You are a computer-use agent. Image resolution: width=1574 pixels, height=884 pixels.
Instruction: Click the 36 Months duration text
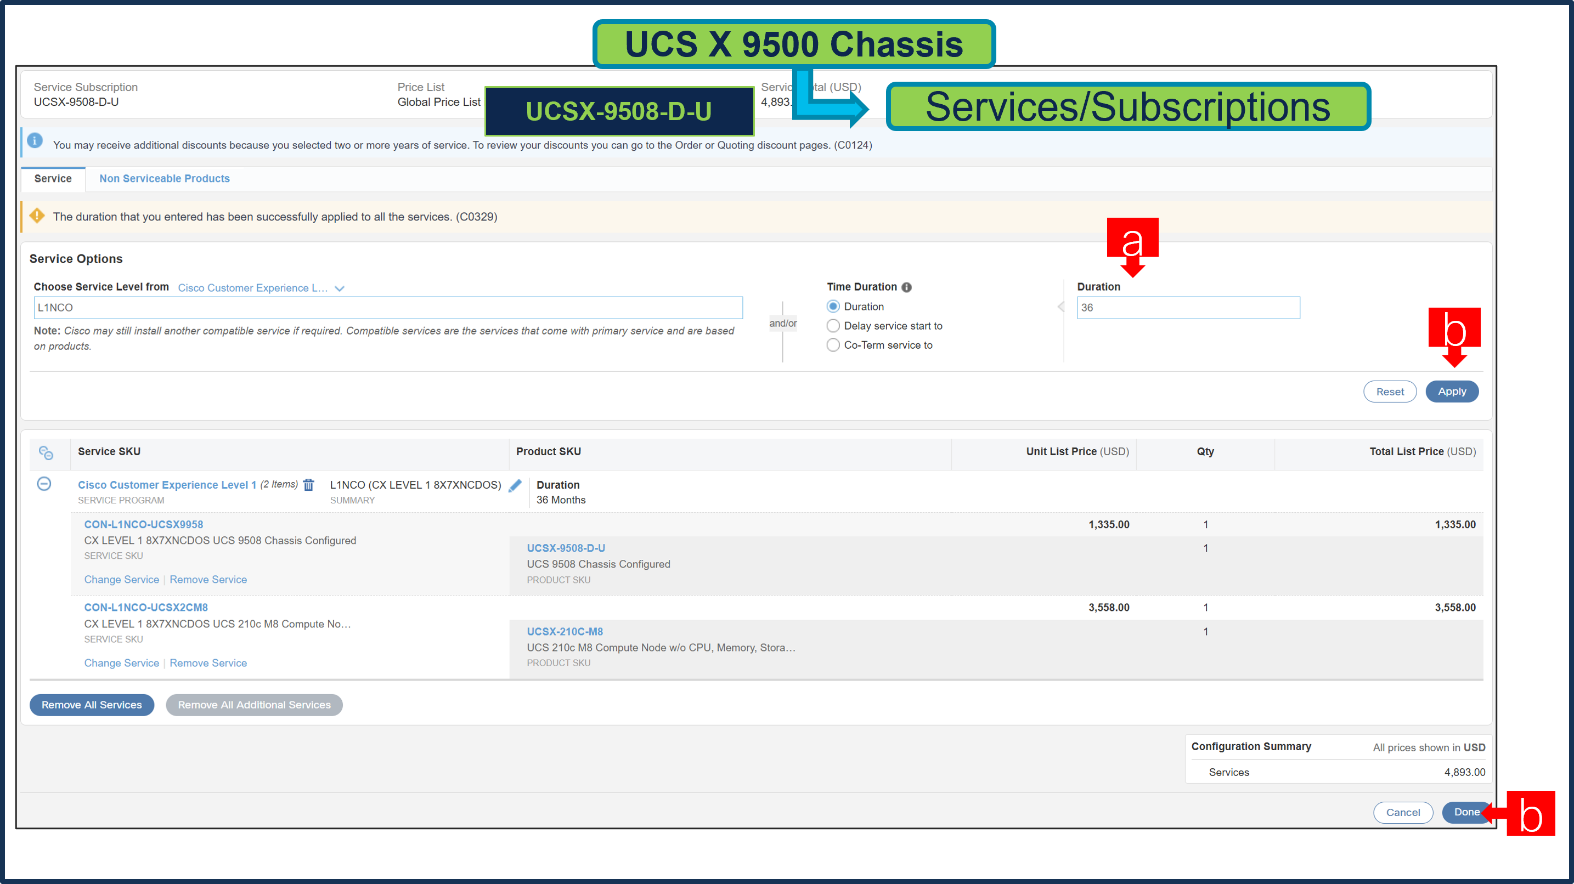point(561,500)
